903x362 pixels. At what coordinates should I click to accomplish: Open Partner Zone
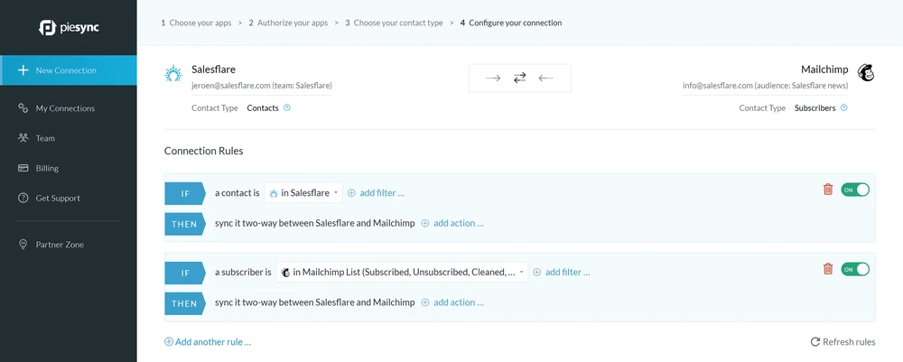[60, 245]
